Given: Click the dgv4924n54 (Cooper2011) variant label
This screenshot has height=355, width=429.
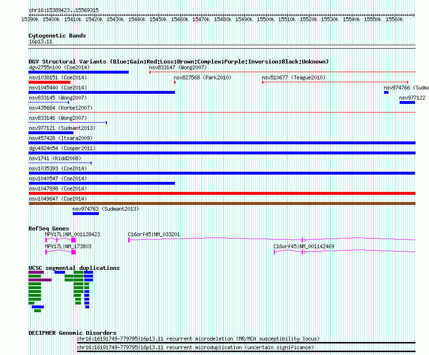Looking at the screenshot, I should tap(62, 148).
